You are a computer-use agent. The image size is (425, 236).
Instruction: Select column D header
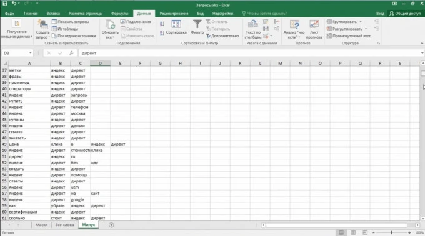tap(100, 63)
